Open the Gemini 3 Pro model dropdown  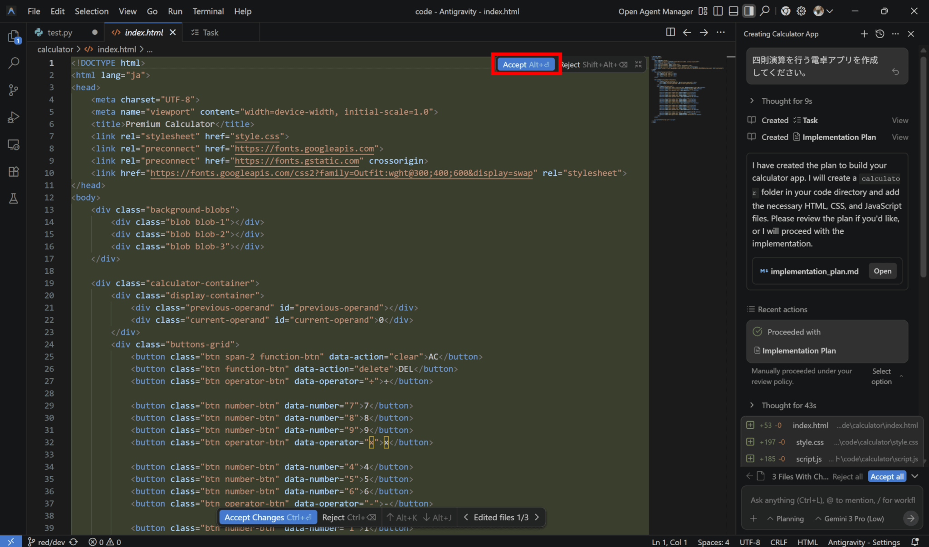pyautogui.click(x=849, y=518)
